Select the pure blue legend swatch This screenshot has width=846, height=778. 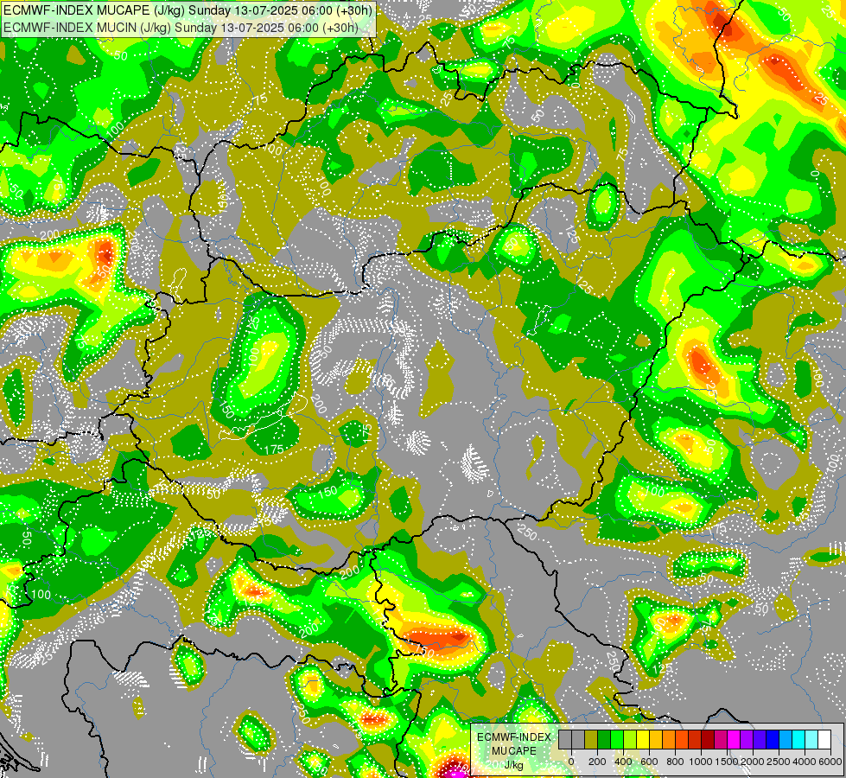click(x=773, y=739)
